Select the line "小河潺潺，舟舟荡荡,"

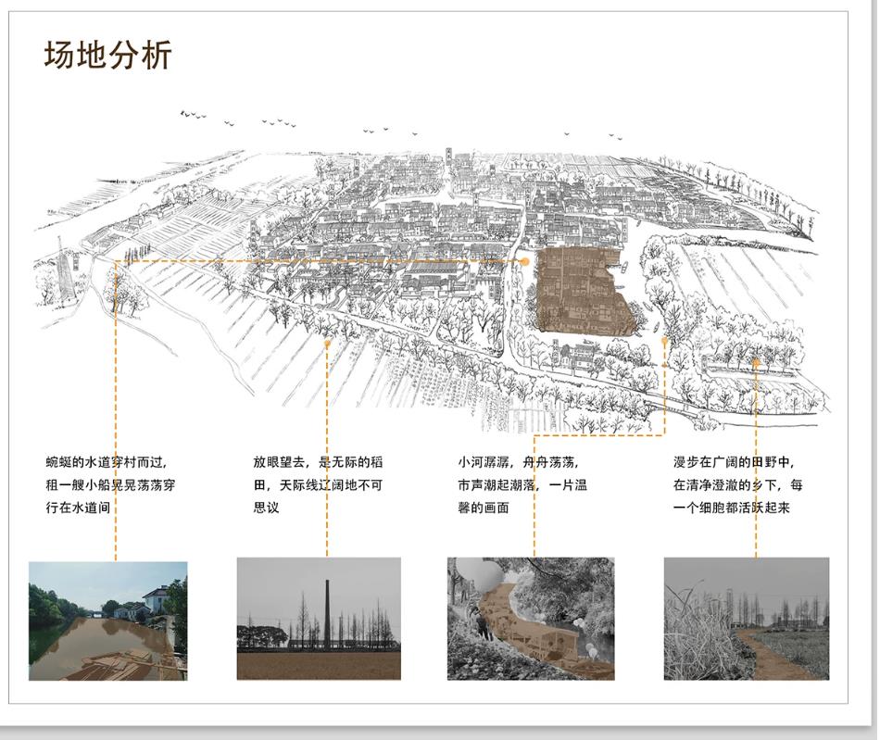(x=519, y=463)
